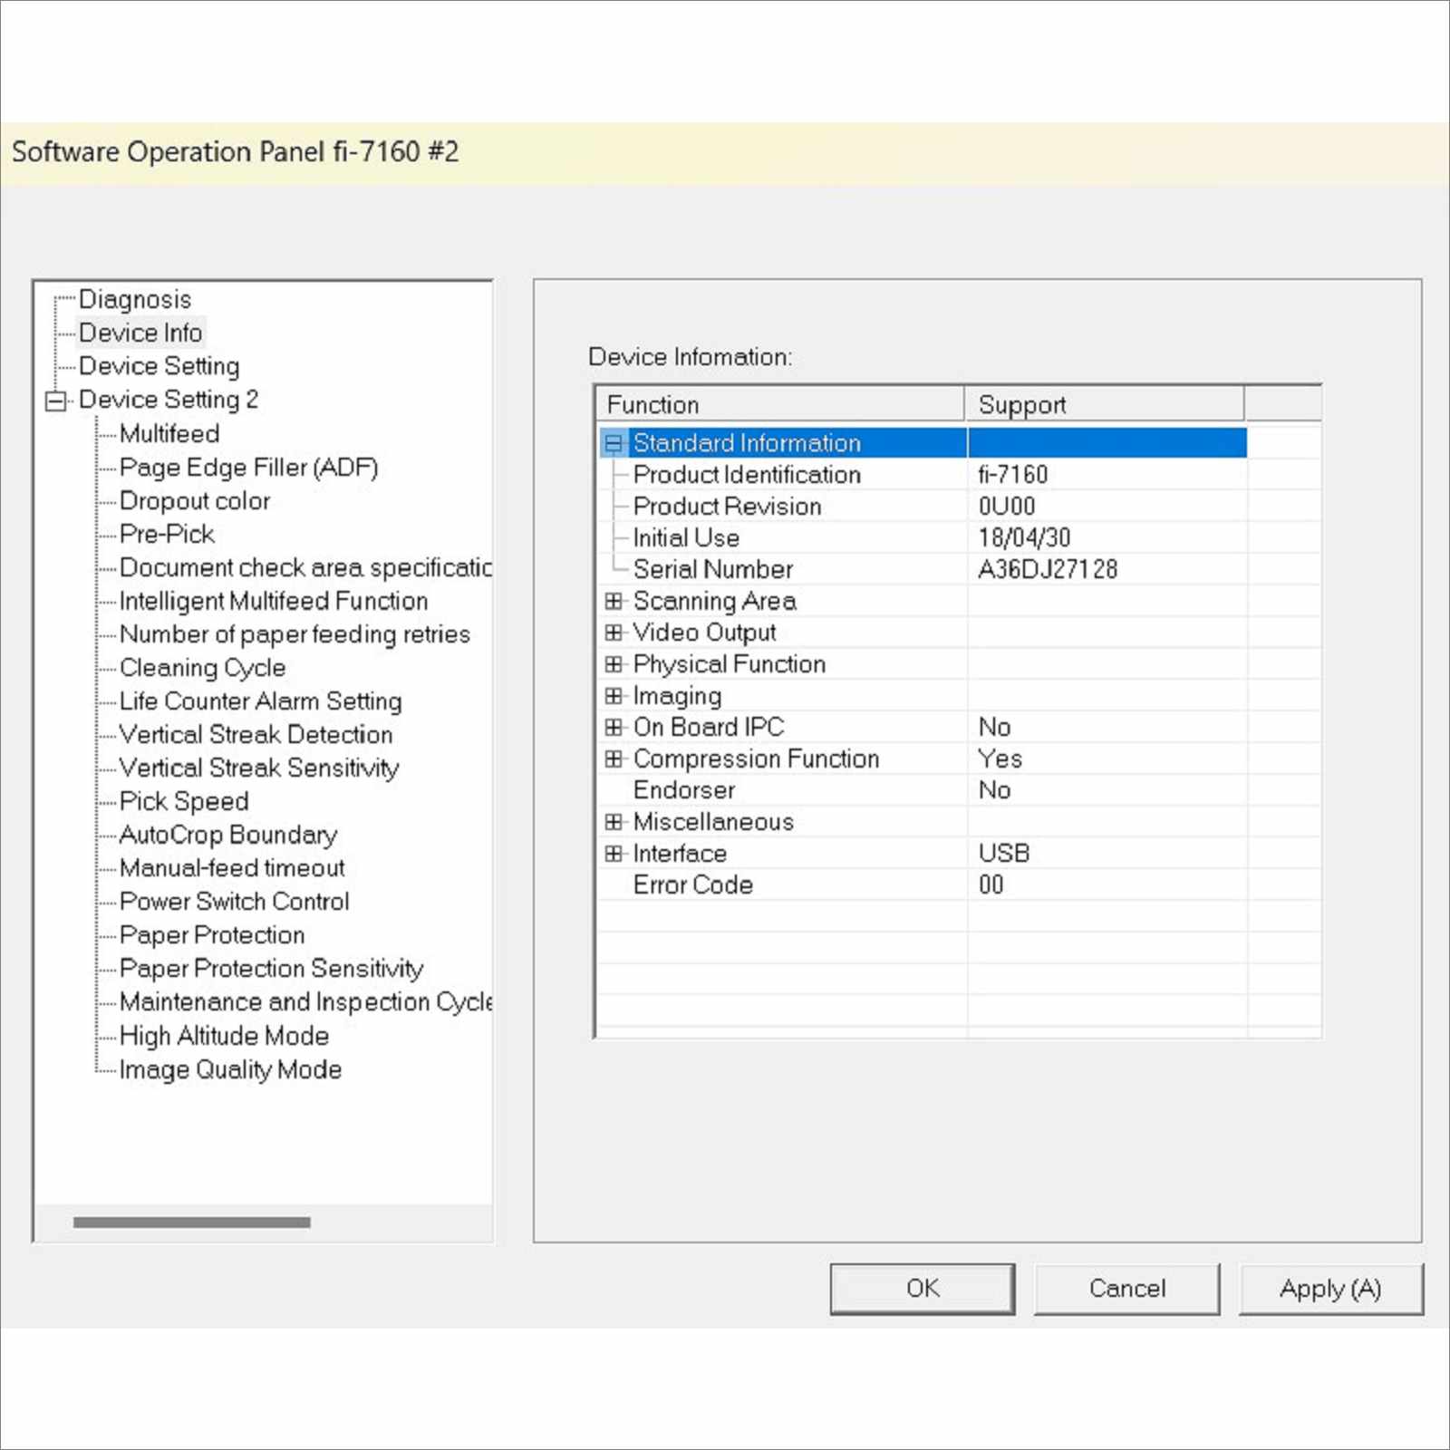Click the Interface USB value

coord(1004,854)
